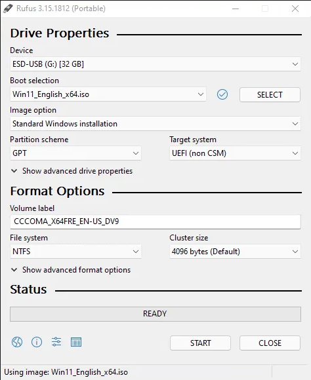This screenshot has width=311, height=380.
Task: Open the About information icon
Action: pyautogui.click(x=37, y=342)
